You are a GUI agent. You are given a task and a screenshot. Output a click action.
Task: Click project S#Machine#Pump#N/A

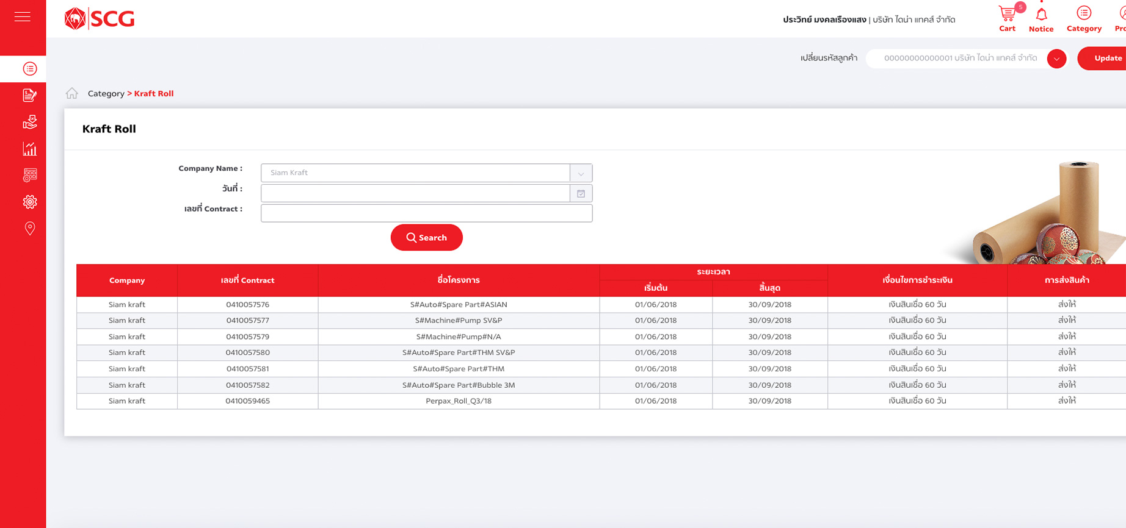pyautogui.click(x=459, y=337)
